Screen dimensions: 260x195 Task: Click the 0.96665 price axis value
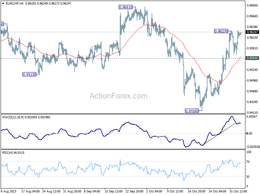point(253,16)
